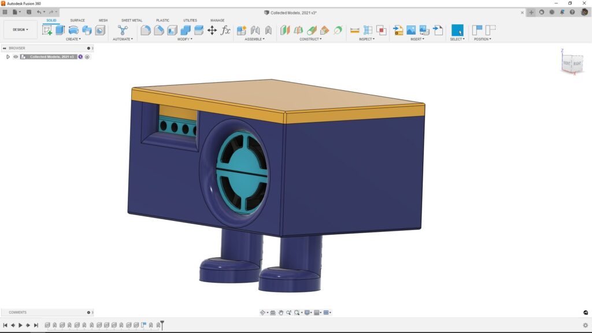Switch to the Surface tab

click(x=77, y=20)
